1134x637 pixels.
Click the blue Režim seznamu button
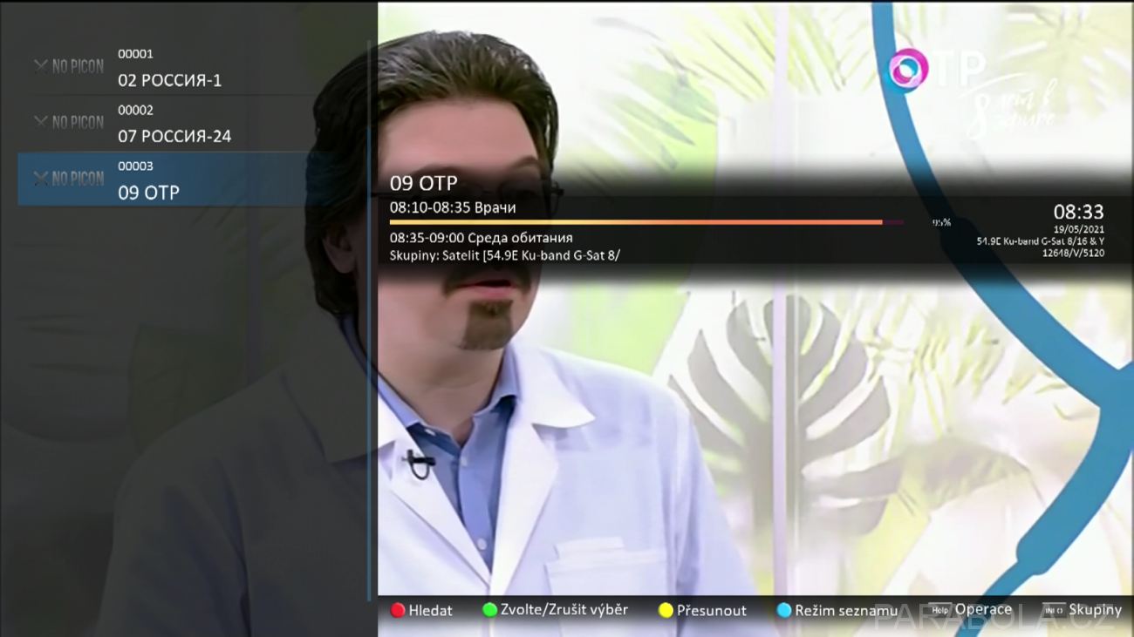784,611
